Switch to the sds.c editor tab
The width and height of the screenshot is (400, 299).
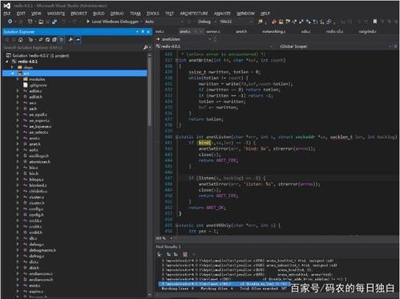306,31
